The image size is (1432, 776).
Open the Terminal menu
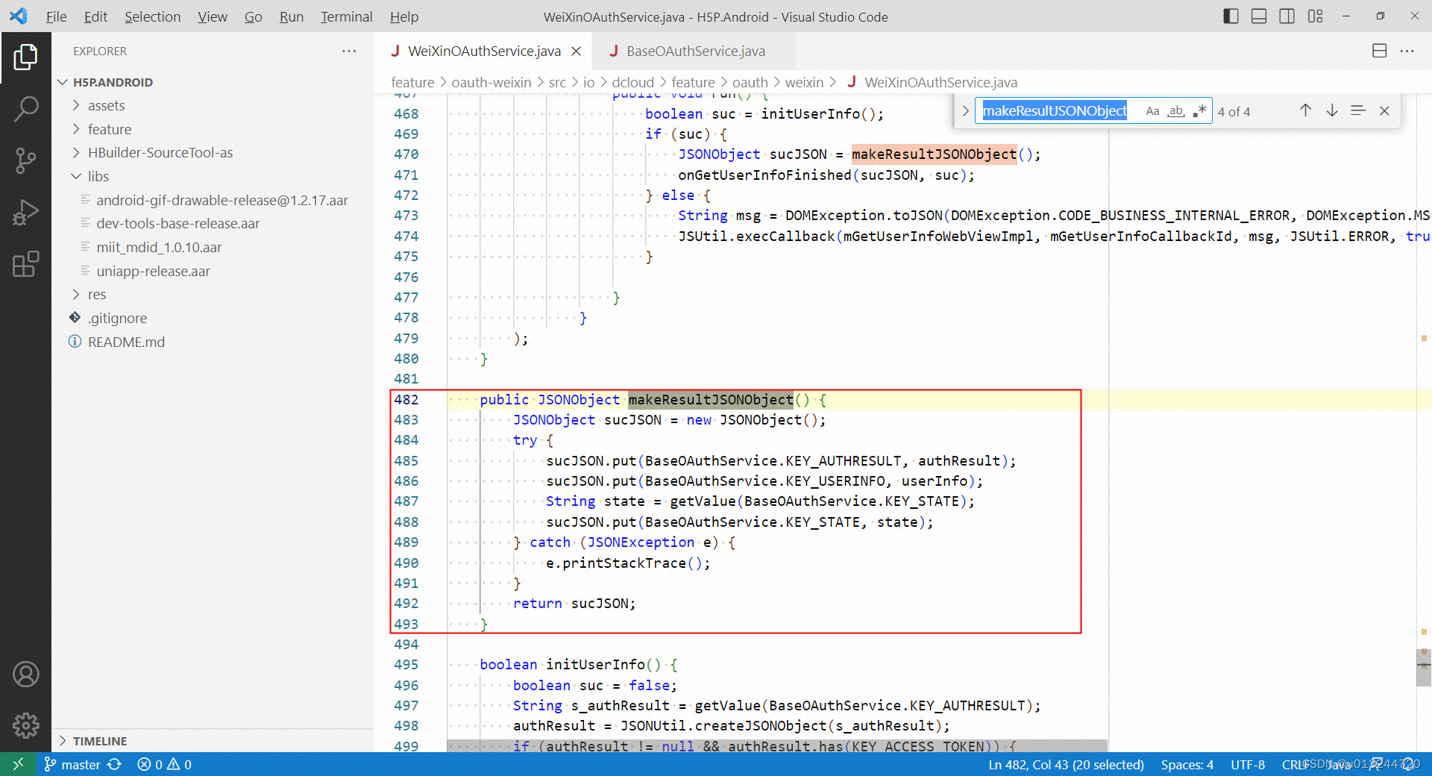pos(346,16)
